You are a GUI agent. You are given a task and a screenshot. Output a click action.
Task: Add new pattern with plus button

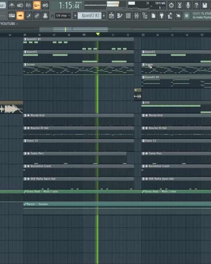click(x=104, y=16)
